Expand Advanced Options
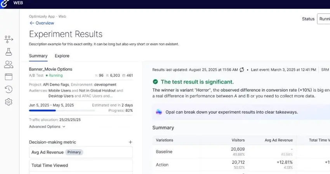330x174 pixels. [x=47, y=126]
